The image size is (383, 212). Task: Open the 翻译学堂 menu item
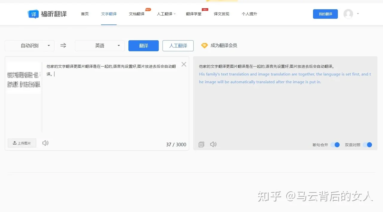point(194,14)
